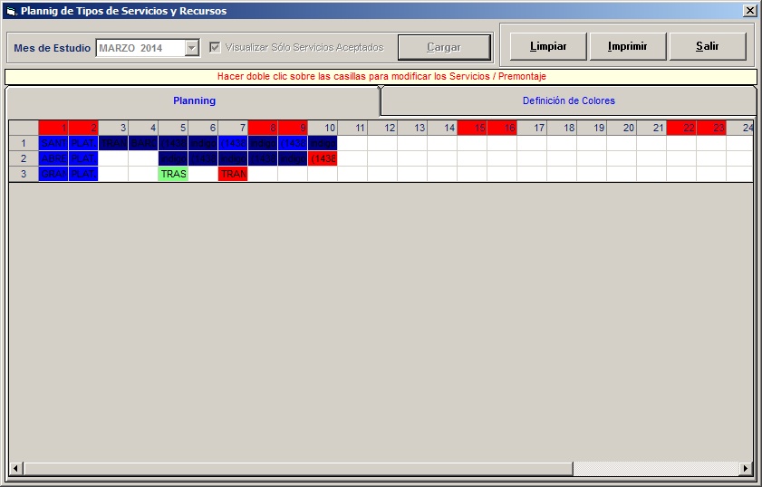This screenshot has height=487, width=762.
Task: Click row header 3
Action: 24,174
